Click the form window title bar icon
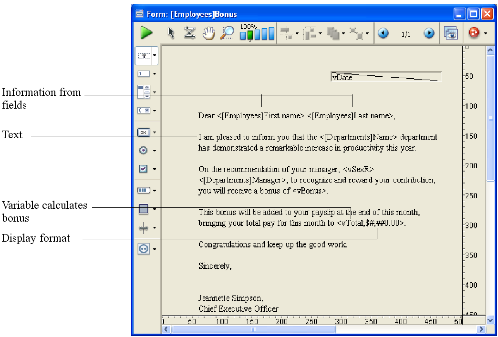This screenshot has width=498, height=337. pyautogui.click(x=139, y=14)
